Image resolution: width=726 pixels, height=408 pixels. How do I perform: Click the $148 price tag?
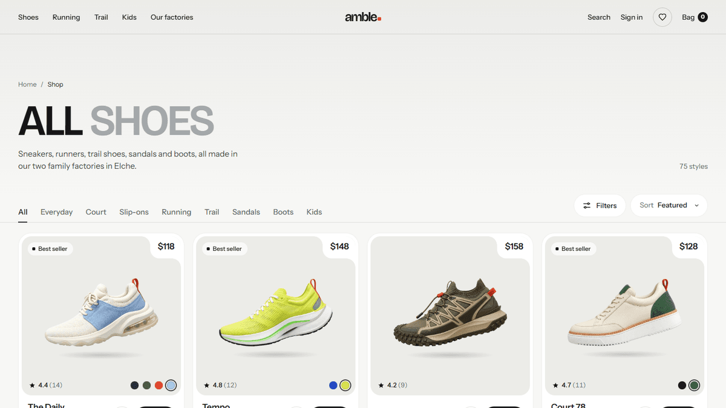click(340, 247)
